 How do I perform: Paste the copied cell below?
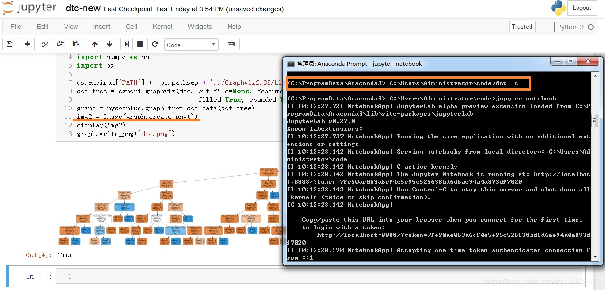pyautogui.click(x=75, y=44)
